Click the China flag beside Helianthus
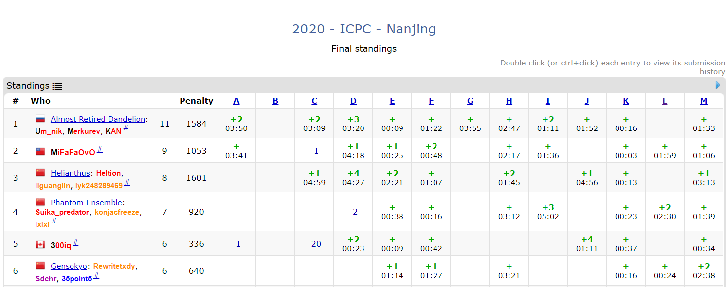This screenshot has width=727, height=287. coord(40,173)
